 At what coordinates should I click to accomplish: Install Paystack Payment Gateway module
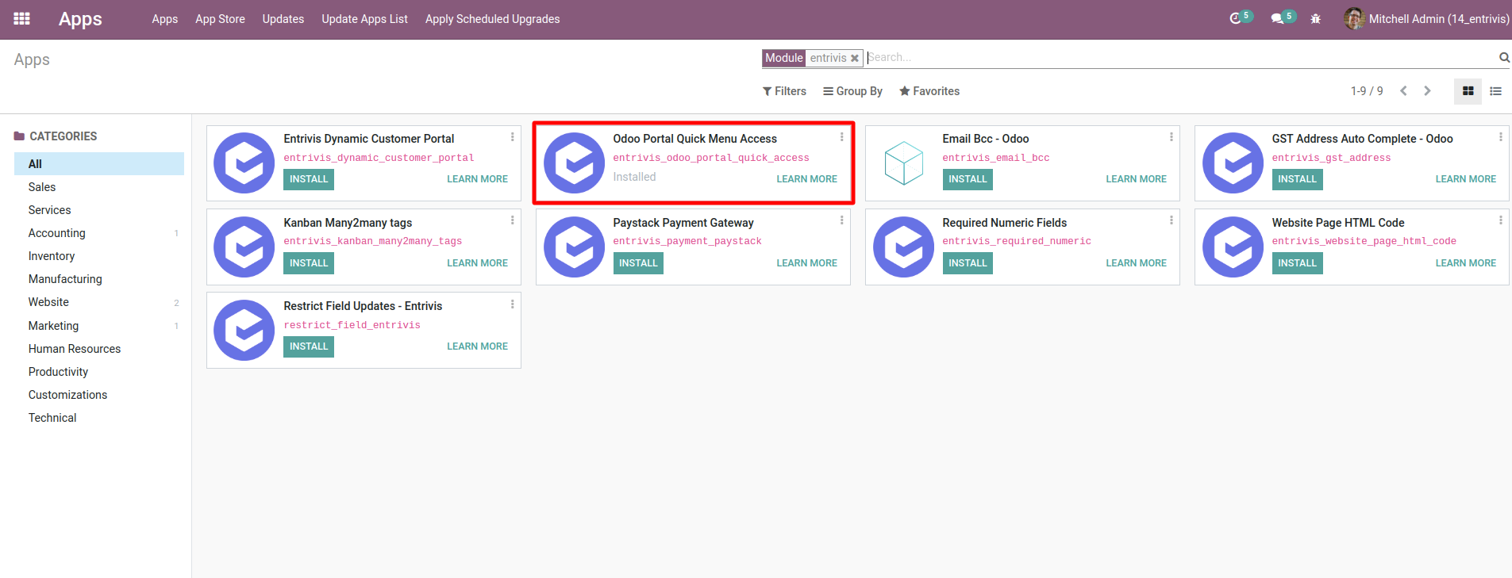[638, 263]
